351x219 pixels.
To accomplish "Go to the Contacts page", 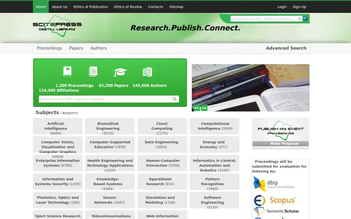I will pyautogui.click(x=156, y=6).
